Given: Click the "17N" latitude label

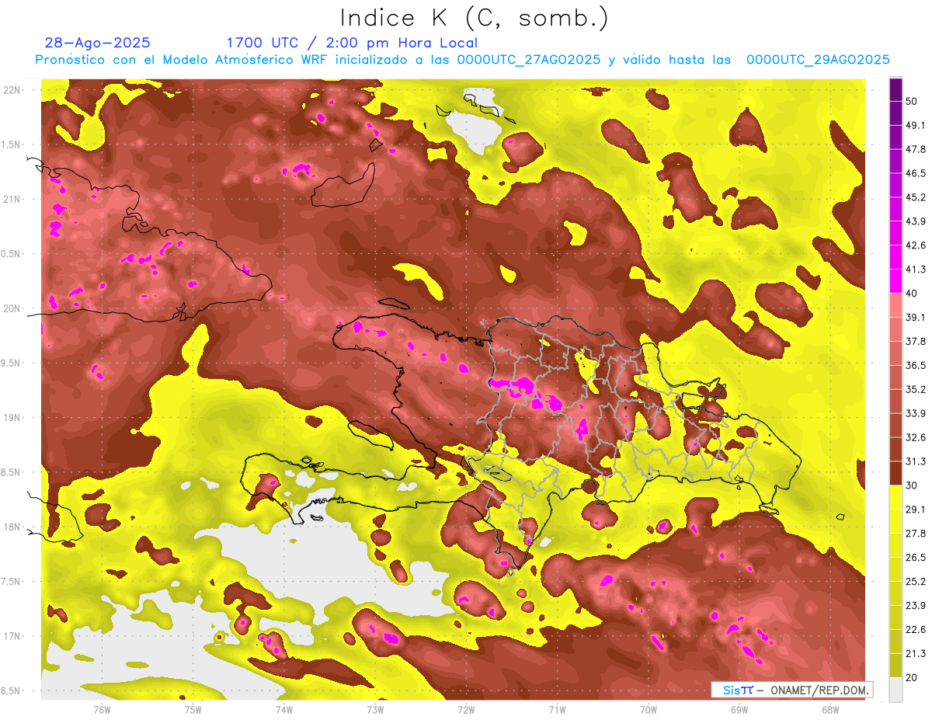Looking at the screenshot, I should point(13,636).
